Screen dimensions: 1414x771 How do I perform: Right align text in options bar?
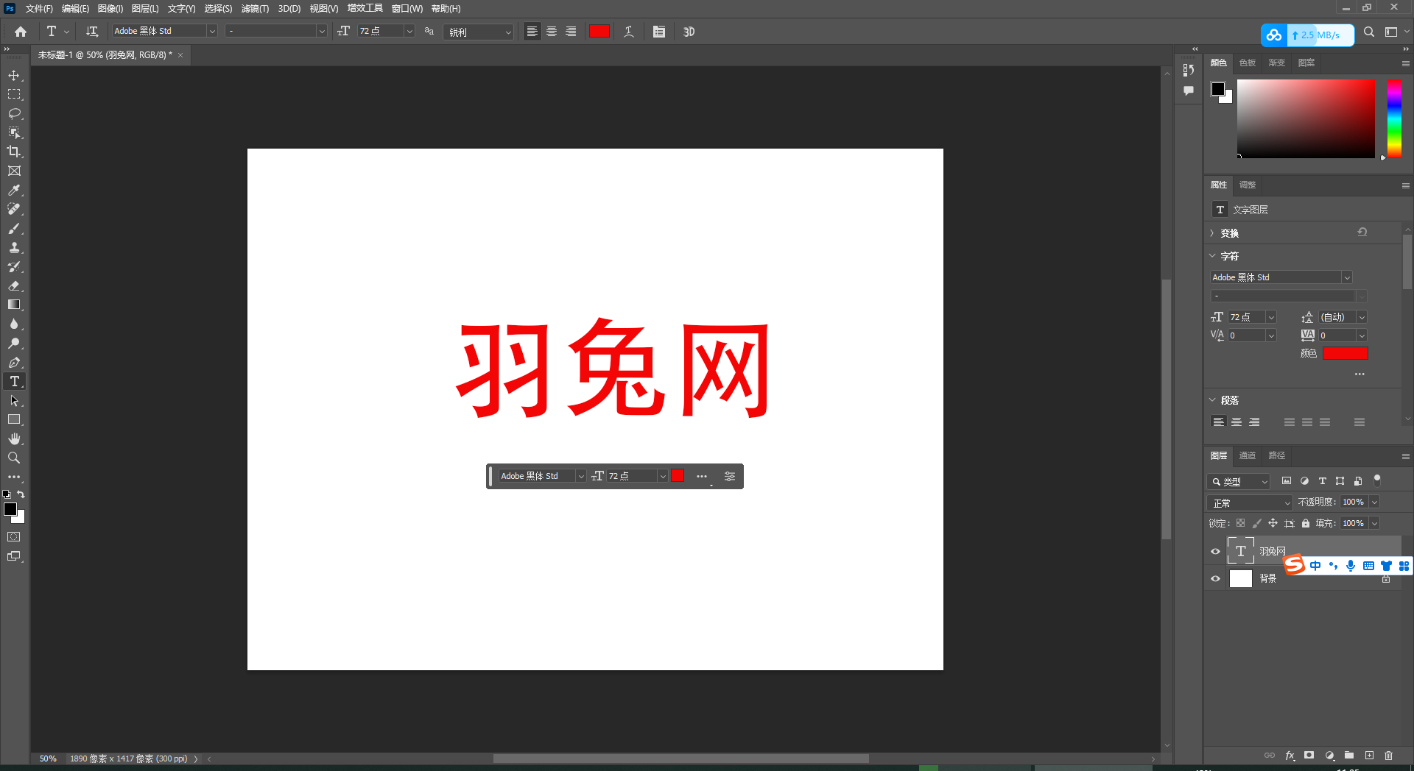[x=571, y=32]
